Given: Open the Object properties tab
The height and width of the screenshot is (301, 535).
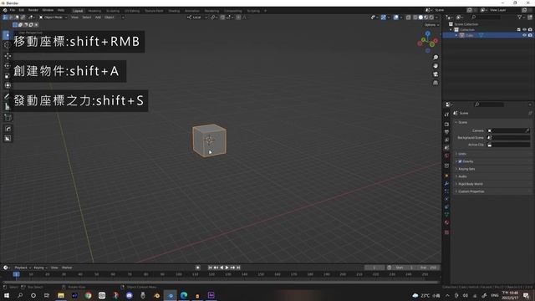Looking at the screenshot, I should (446, 176).
